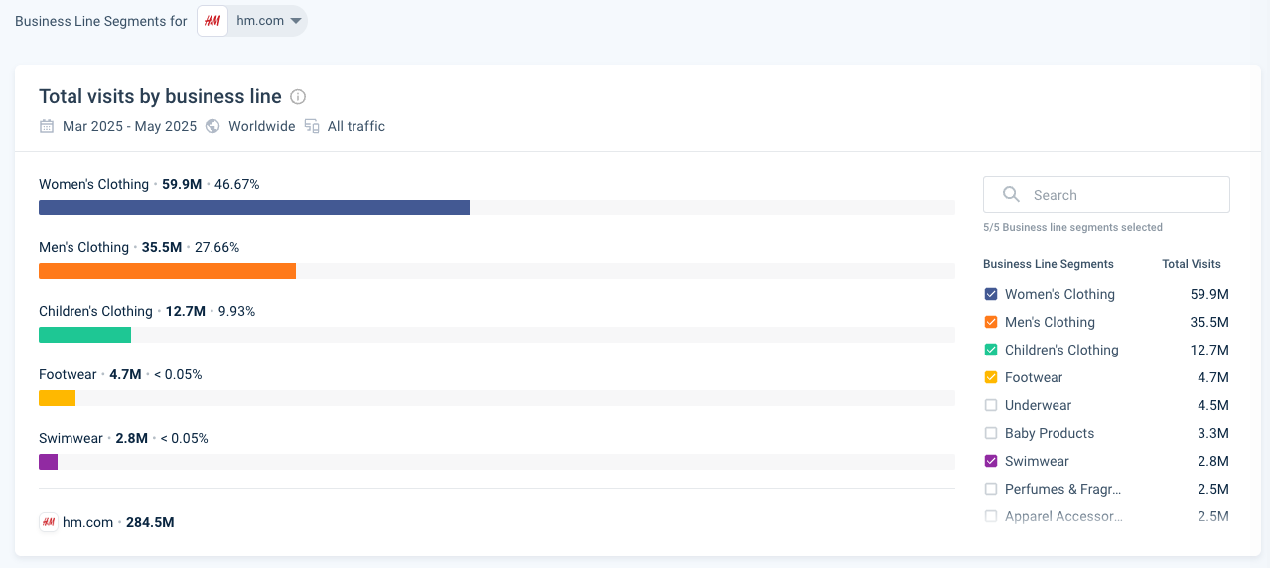Tick the Baby Products checkbox
This screenshot has width=1270, height=568.
(990, 433)
